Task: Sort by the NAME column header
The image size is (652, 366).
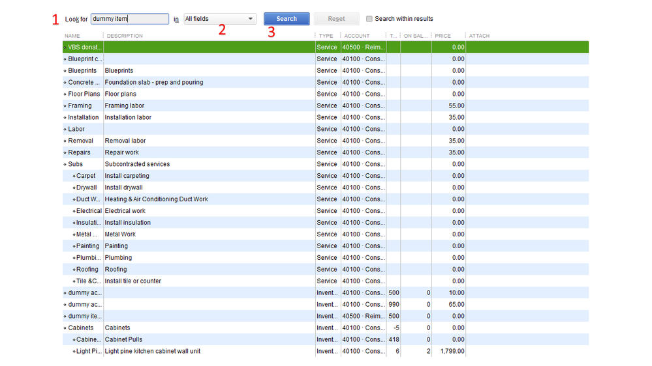Action: click(x=72, y=36)
